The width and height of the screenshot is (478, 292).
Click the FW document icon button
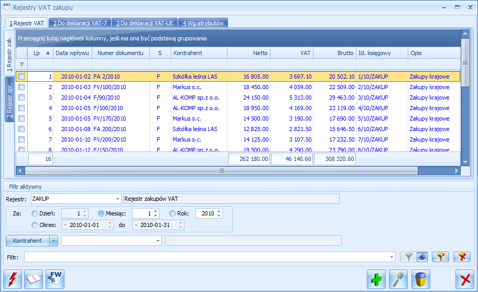55,279
